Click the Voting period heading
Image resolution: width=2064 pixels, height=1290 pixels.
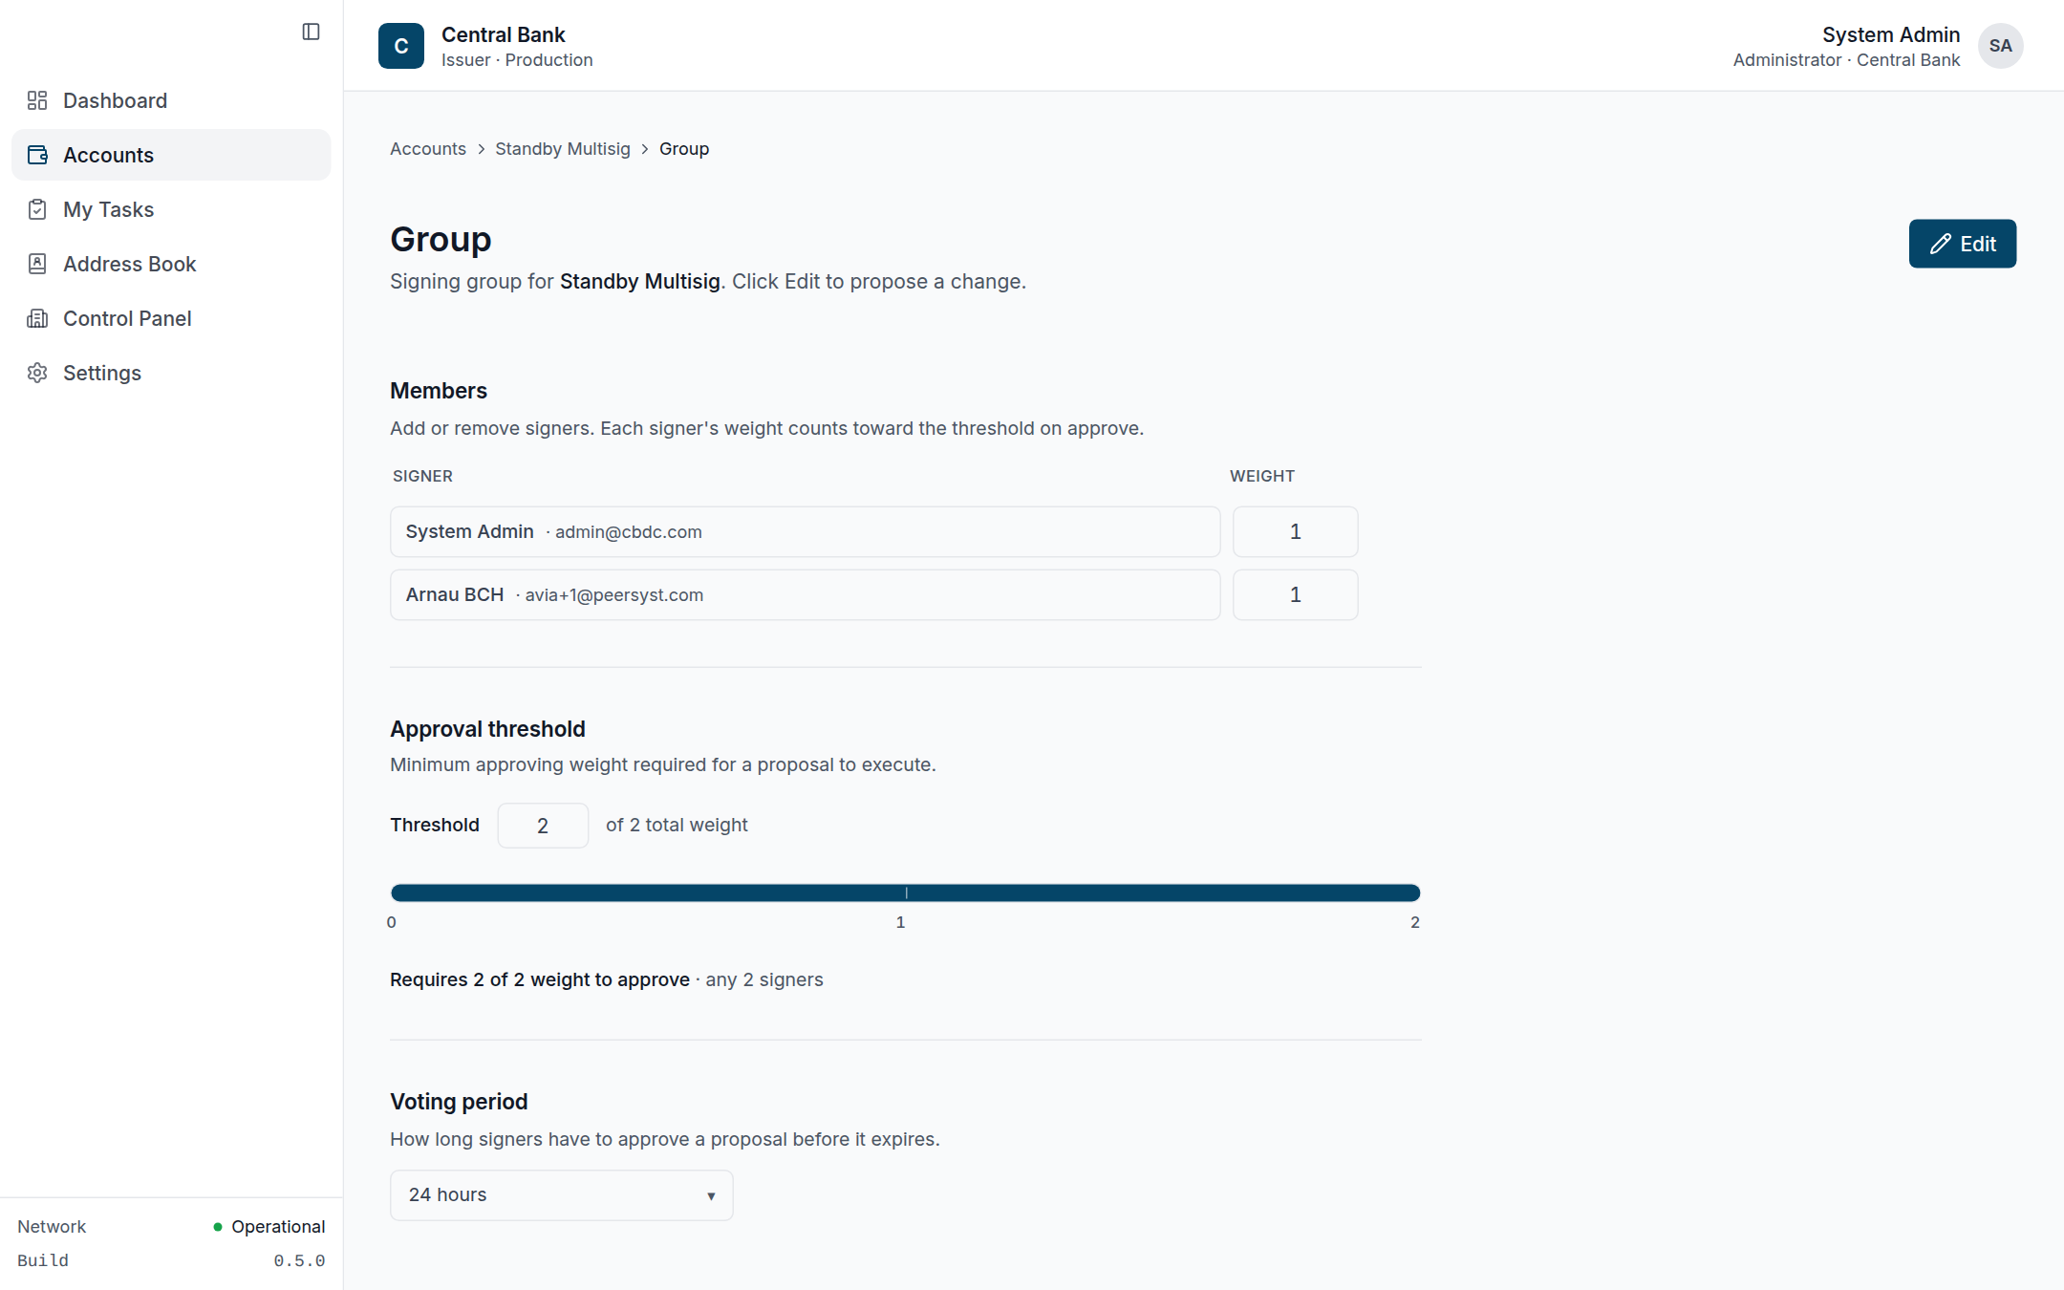point(459,1102)
